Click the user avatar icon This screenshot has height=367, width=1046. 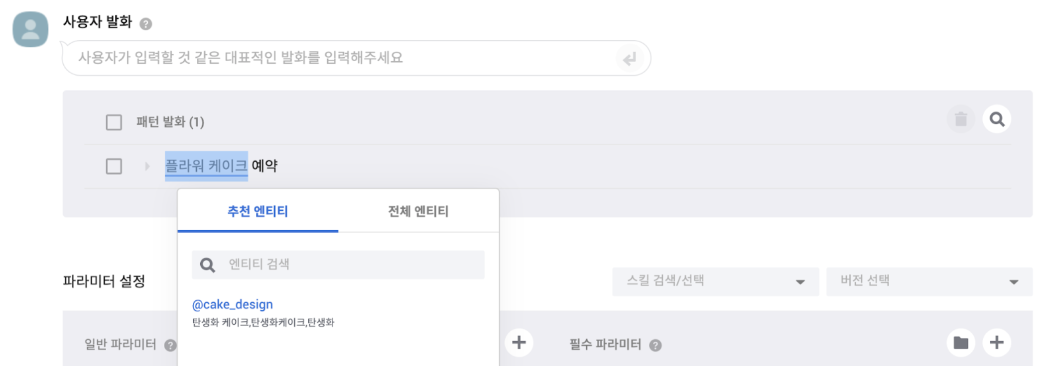[30, 29]
